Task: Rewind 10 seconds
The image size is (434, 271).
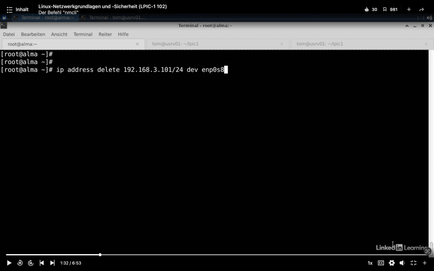Action: point(20,263)
